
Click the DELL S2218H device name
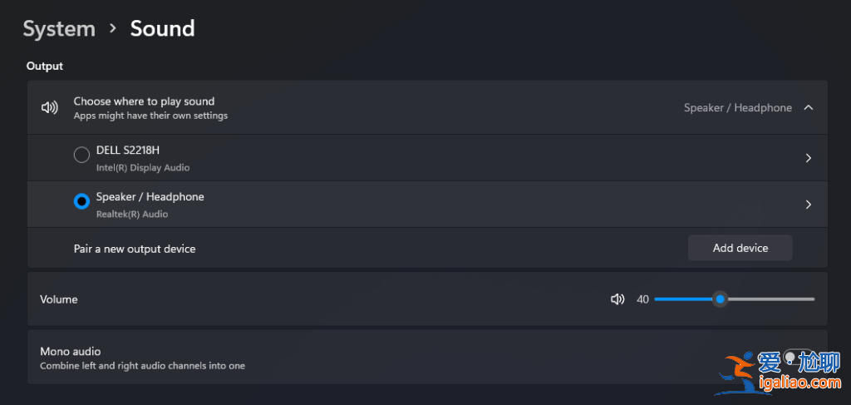tap(127, 150)
